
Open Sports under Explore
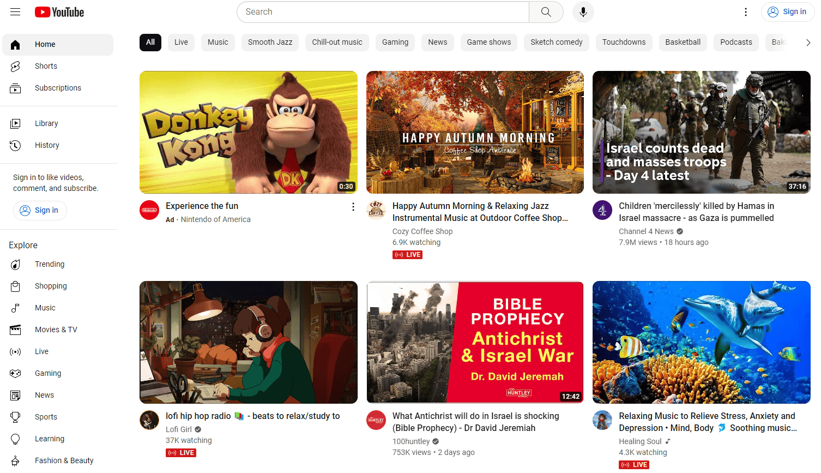click(x=58, y=417)
